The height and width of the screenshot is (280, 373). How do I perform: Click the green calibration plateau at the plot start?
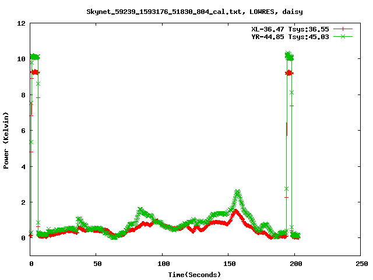(x=35, y=57)
